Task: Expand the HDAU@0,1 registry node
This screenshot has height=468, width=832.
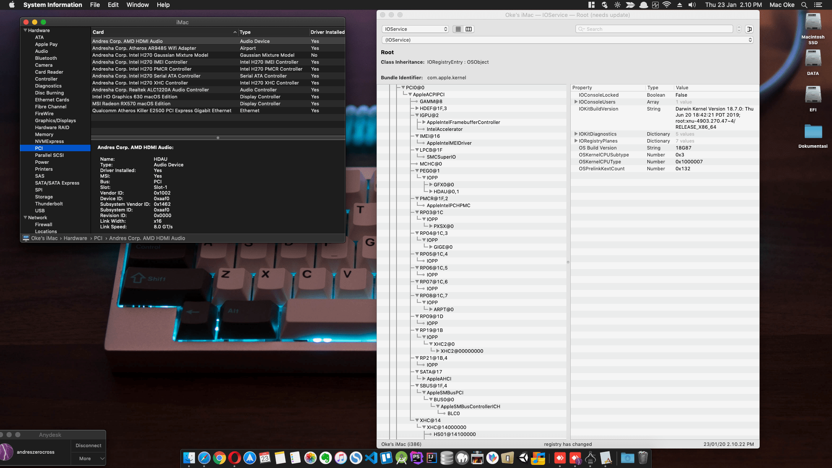Action: [431, 192]
